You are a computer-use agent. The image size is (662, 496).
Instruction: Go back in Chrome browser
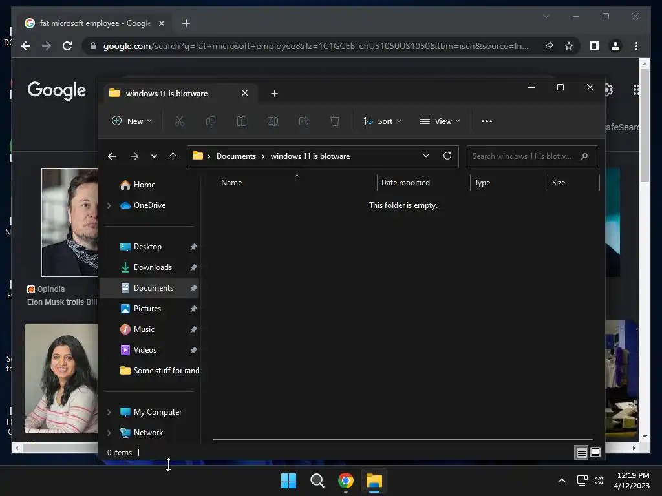tap(26, 46)
